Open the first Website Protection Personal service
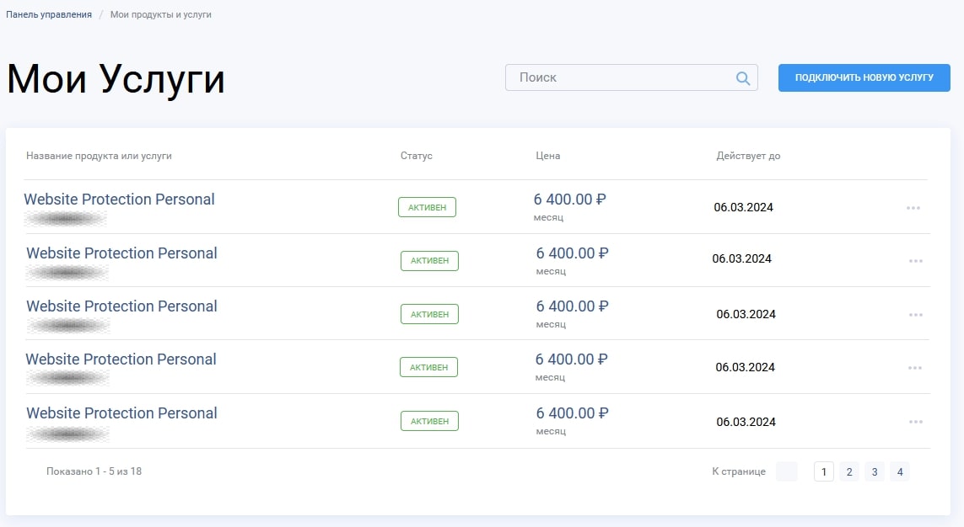The height and width of the screenshot is (527, 964). coord(119,200)
